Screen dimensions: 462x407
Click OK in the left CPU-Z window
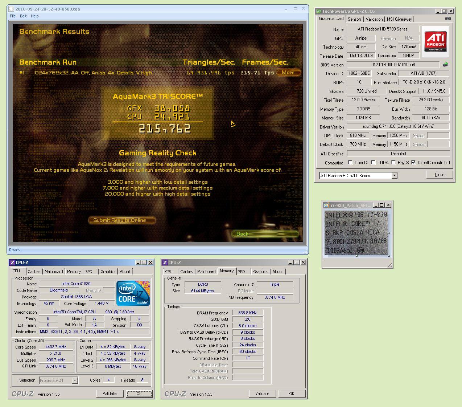tap(139, 394)
